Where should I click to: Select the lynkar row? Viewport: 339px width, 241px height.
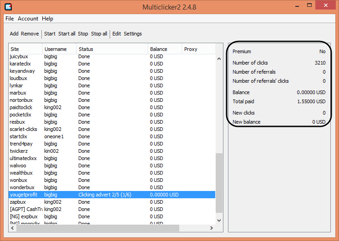112,85
